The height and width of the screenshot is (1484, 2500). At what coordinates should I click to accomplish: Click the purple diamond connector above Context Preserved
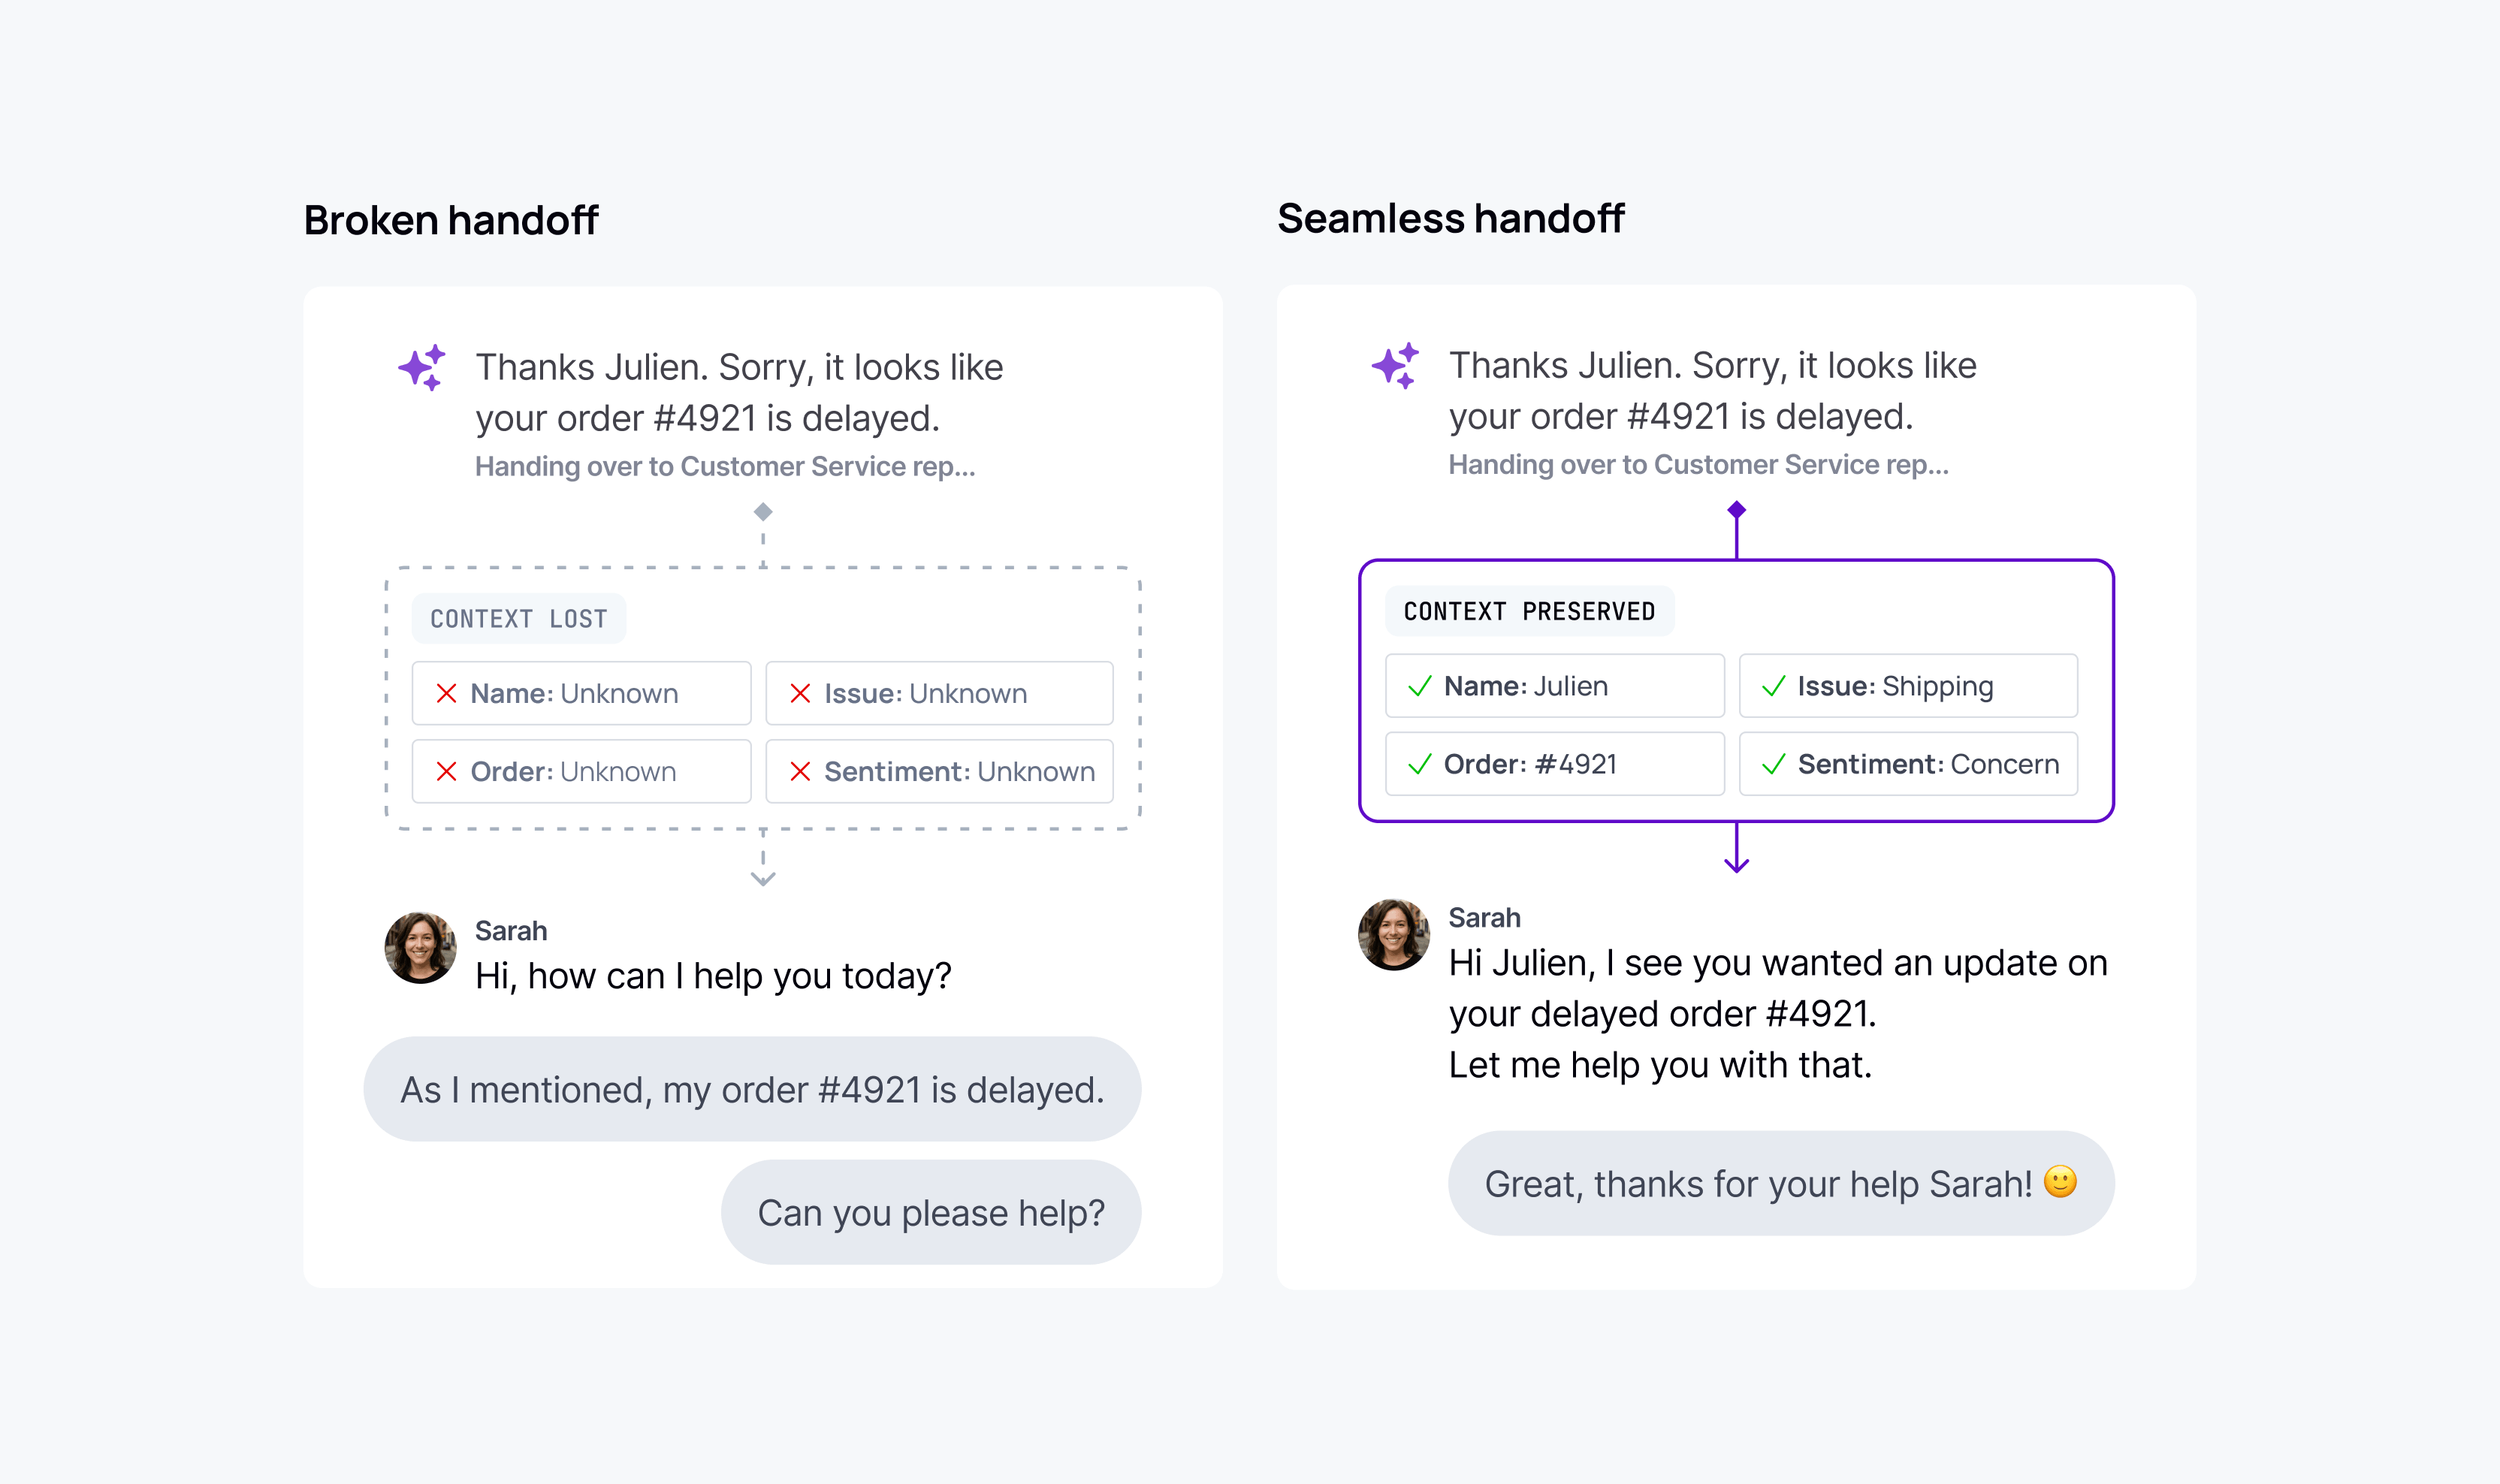coord(1736,510)
